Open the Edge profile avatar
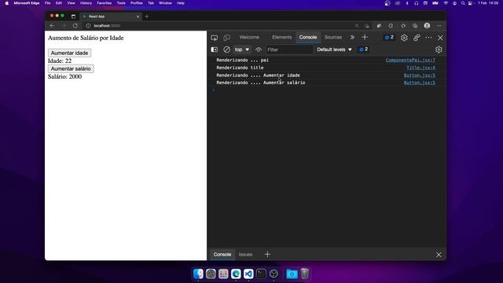This screenshot has height=283, width=503. pos(427,26)
